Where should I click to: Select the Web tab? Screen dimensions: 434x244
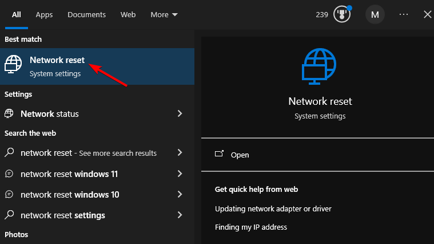(x=128, y=15)
